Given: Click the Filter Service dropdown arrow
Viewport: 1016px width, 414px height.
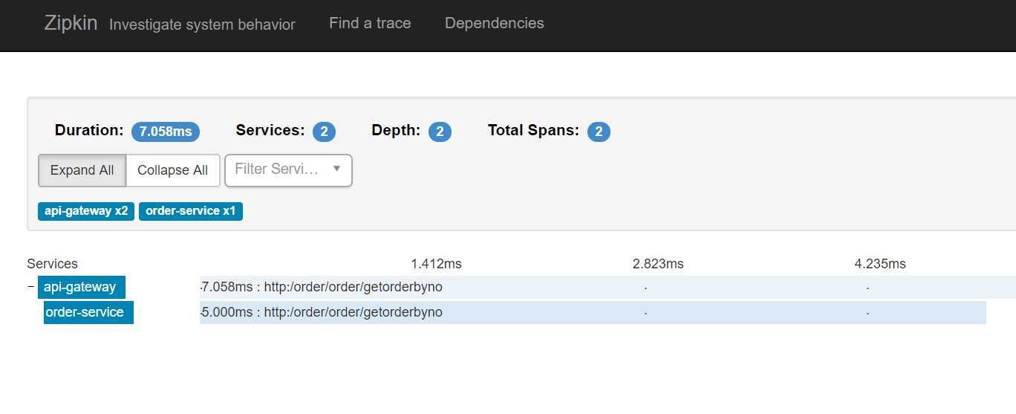Looking at the screenshot, I should 336,169.
